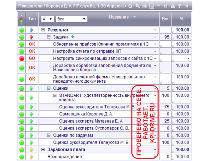Click the % value cell of Вознаграждение

click(181, 157)
